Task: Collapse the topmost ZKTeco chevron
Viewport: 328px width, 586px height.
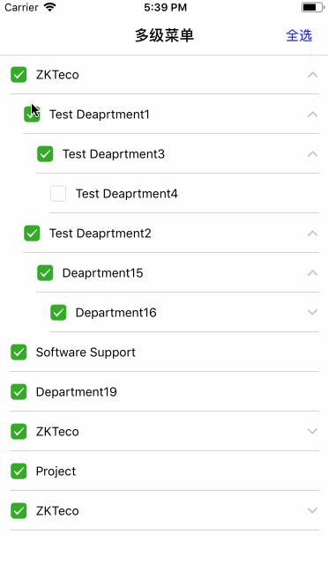Action: (x=312, y=75)
